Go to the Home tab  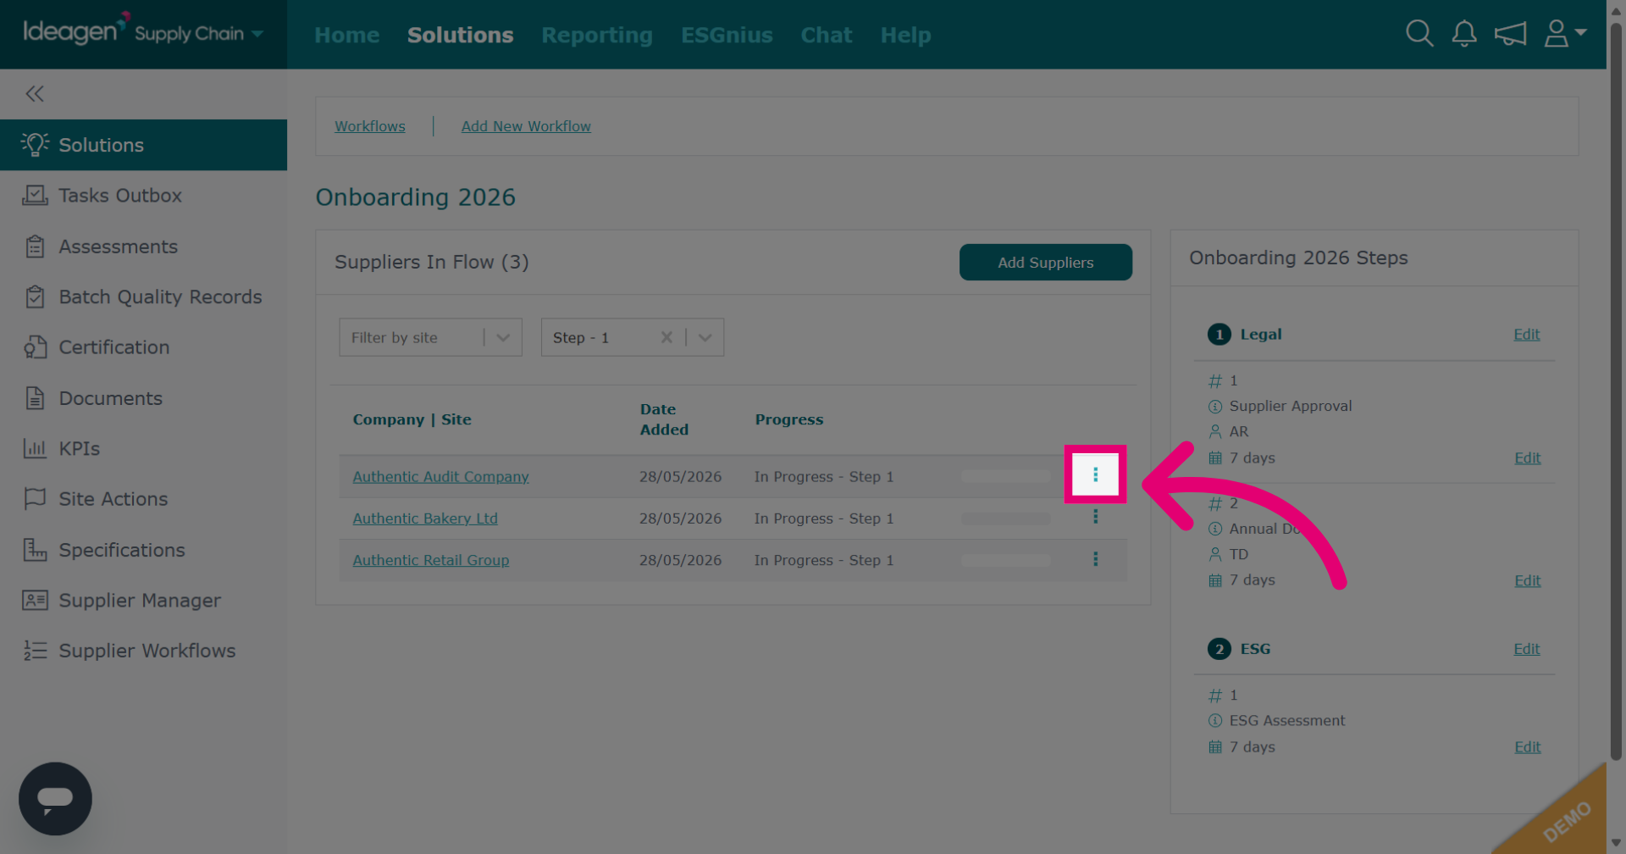coord(346,35)
